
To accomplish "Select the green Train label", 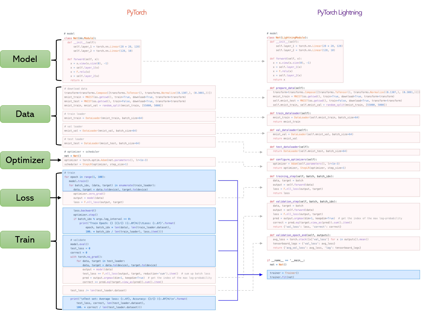I will 25,239.
